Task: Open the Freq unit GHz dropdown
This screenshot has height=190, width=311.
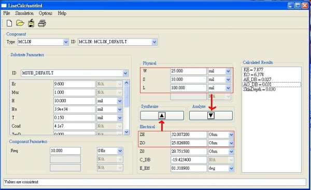Action: pos(120,151)
